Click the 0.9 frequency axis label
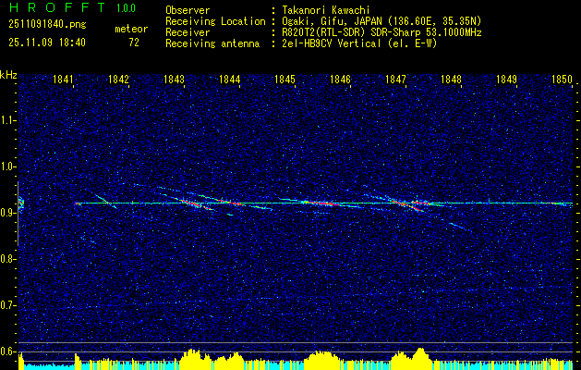The height and width of the screenshot is (370, 581). (x=8, y=213)
